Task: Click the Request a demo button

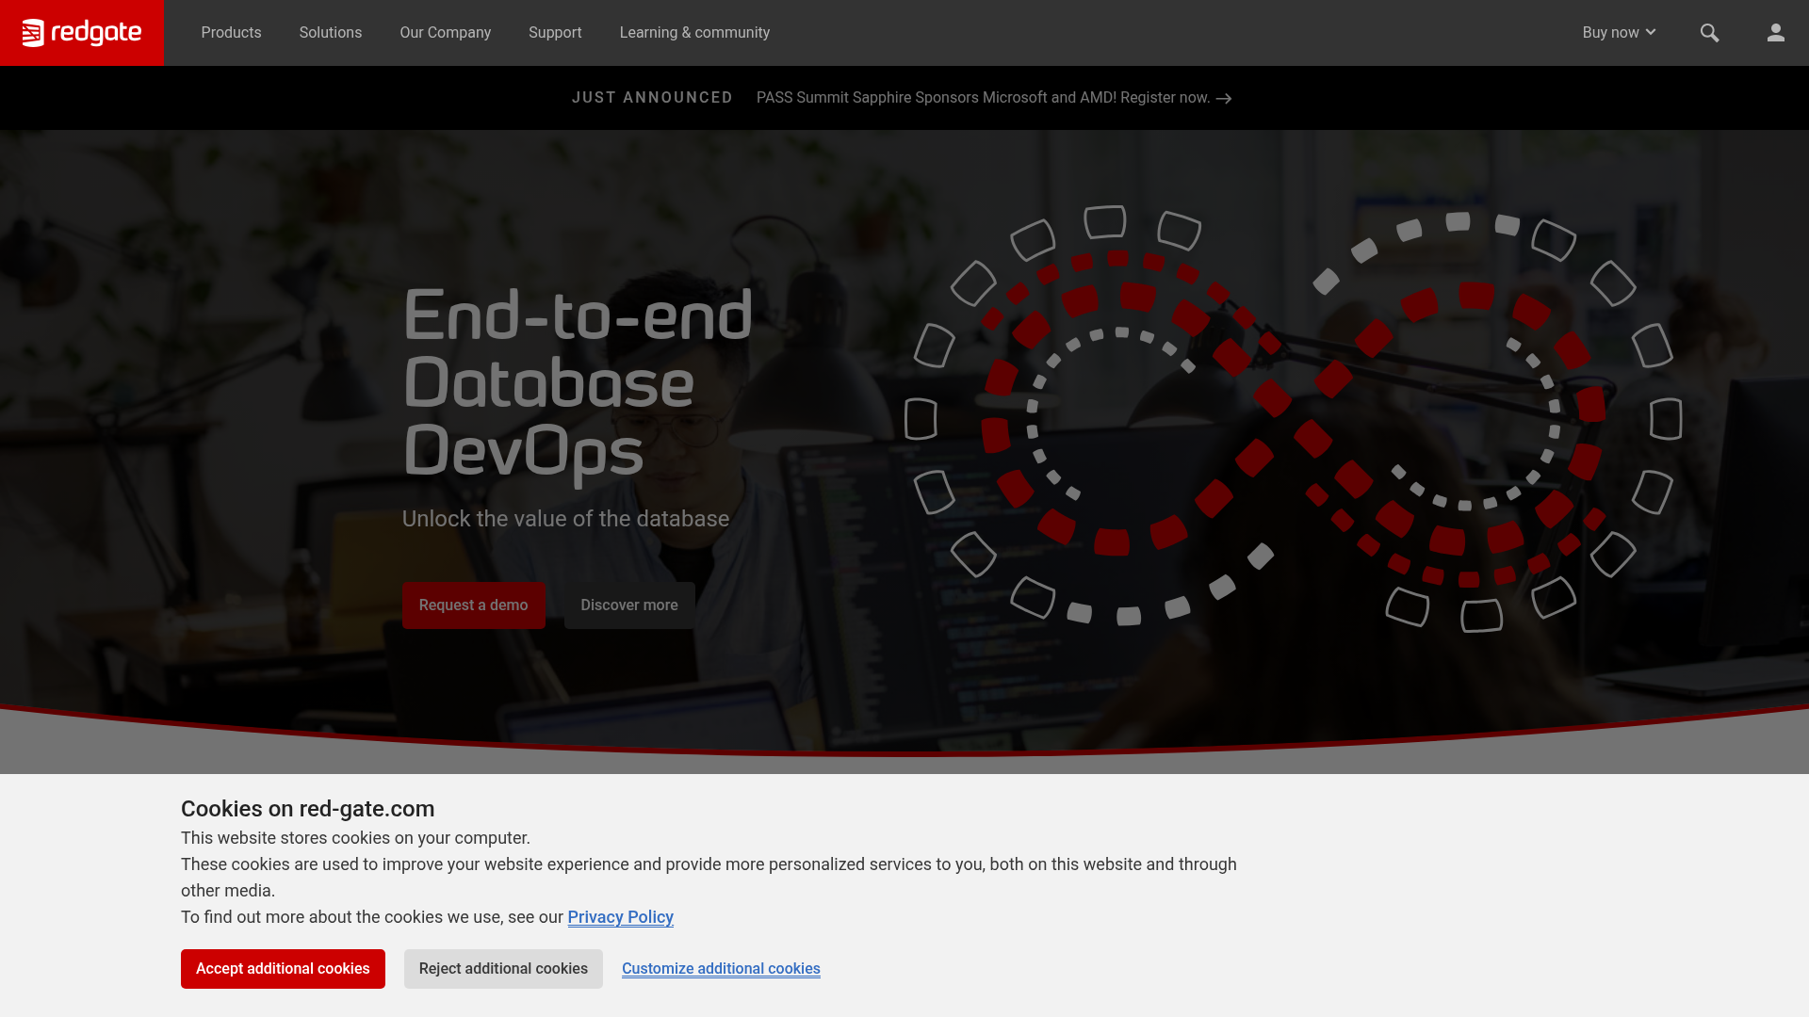Action: point(474,605)
